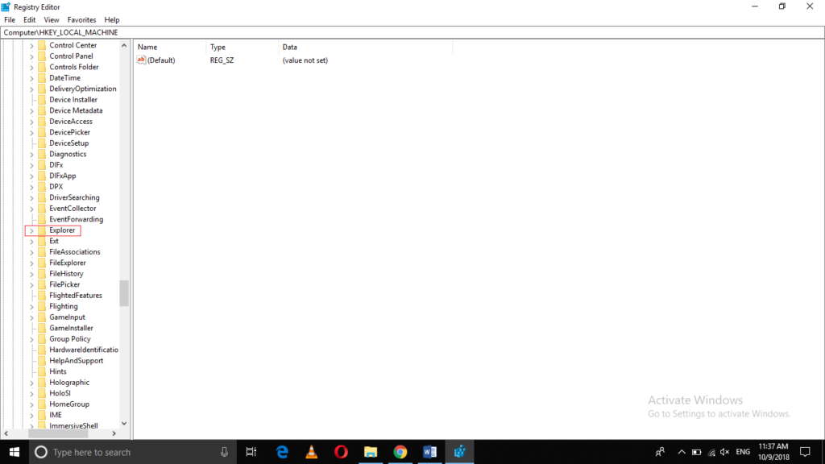Click the Explorer folder icon

click(x=42, y=230)
